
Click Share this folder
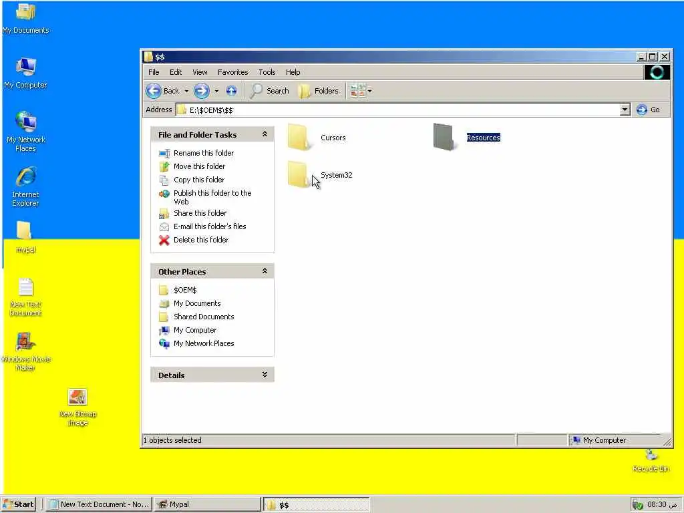[200, 213]
